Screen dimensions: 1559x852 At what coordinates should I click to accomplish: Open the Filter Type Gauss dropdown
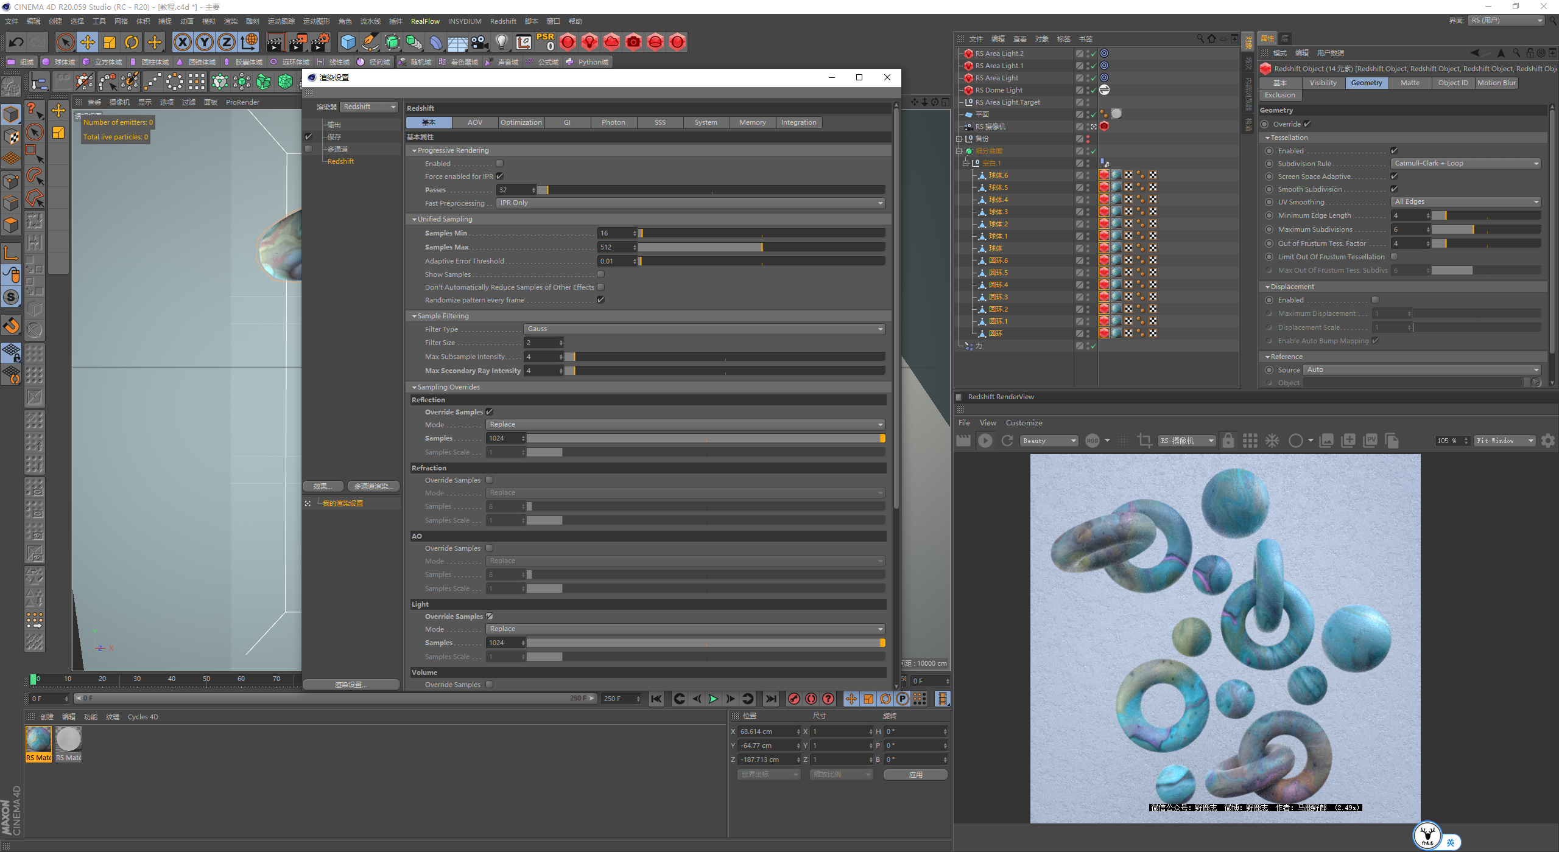[x=704, y=329]
